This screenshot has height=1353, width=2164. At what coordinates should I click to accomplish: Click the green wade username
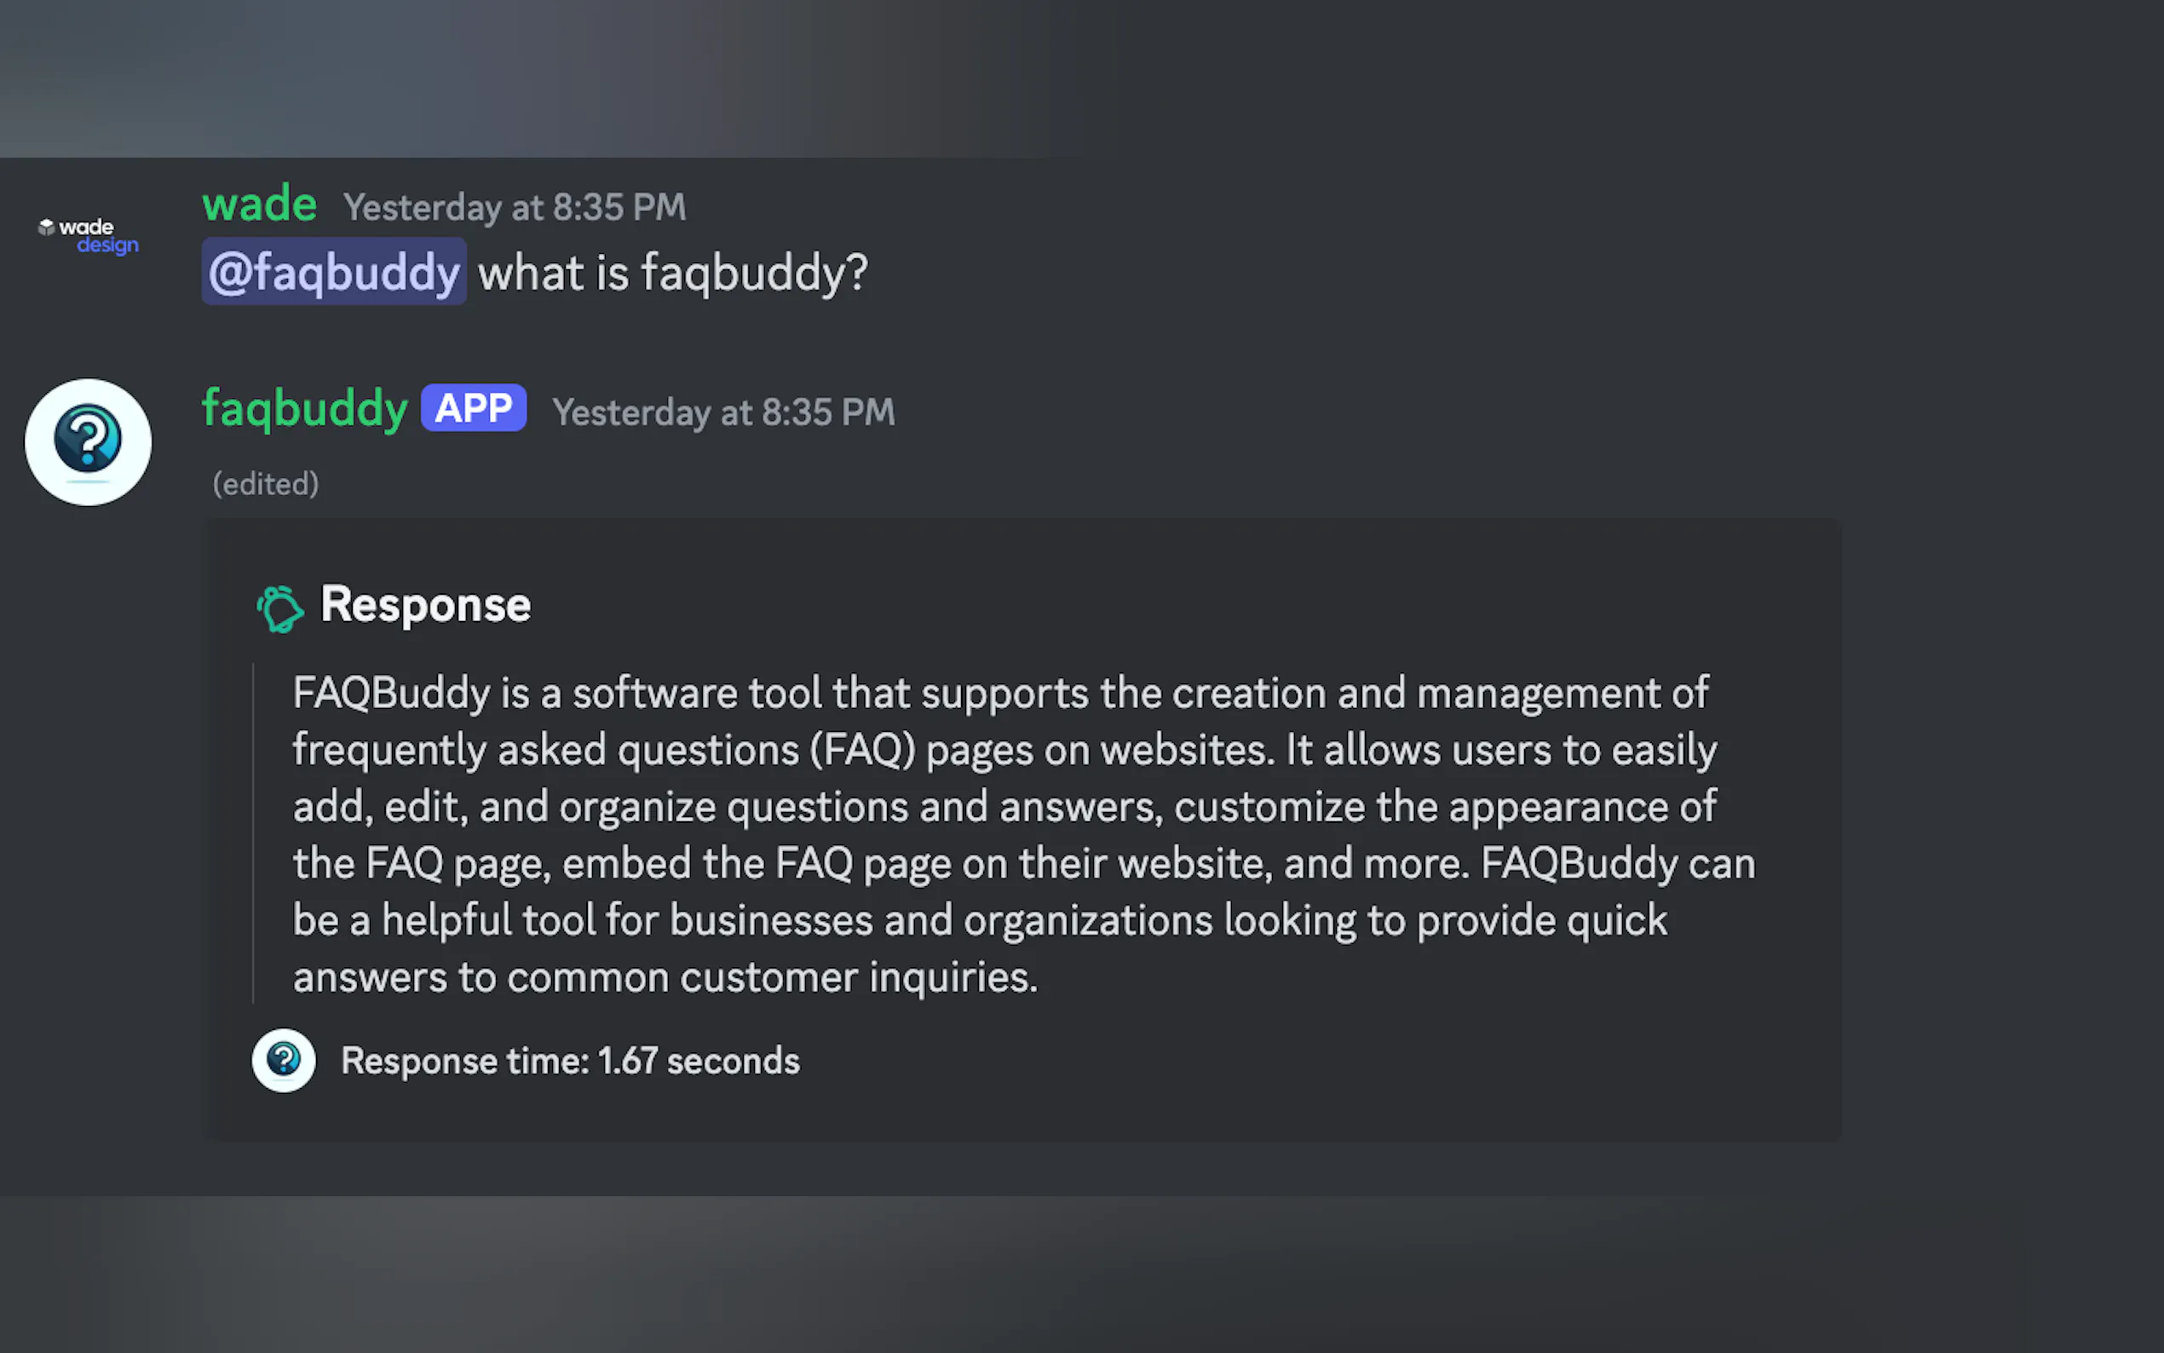[x=260, y=205]
